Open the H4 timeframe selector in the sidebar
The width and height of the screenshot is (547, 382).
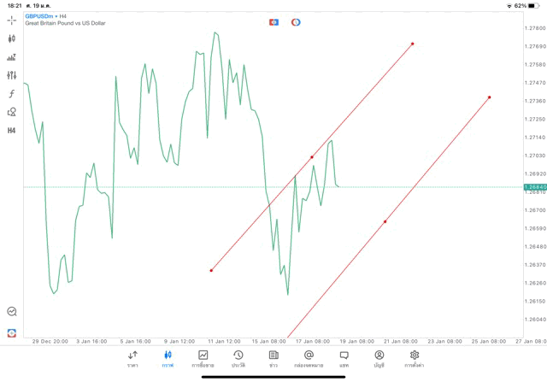[12, 131]
